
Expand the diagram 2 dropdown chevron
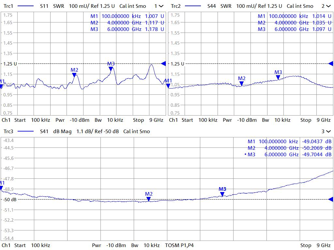coord(328,6)
